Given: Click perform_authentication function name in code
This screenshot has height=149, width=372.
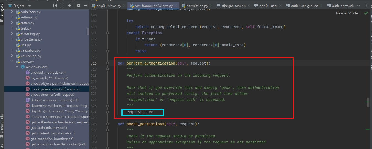Looking at the screenshot, I should coord(151,63).
